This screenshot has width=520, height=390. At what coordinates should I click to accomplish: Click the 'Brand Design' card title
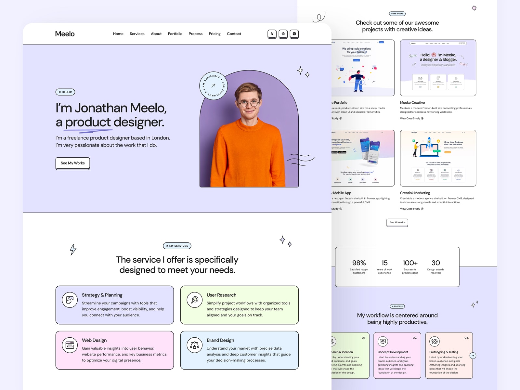coord(220,340)
